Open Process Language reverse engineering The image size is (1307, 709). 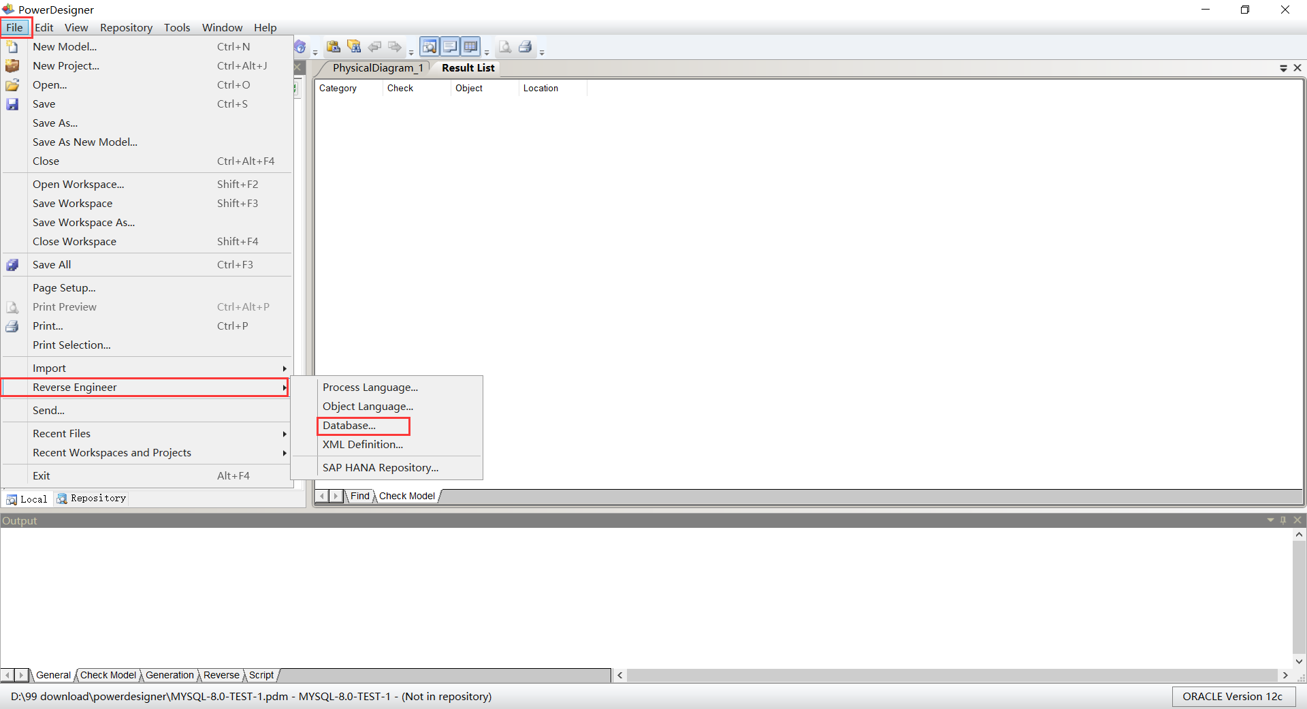[370, 387]
